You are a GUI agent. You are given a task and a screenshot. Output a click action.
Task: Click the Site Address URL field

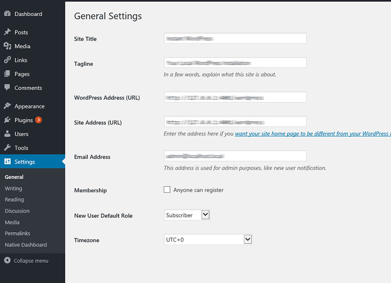click(235, 122)
